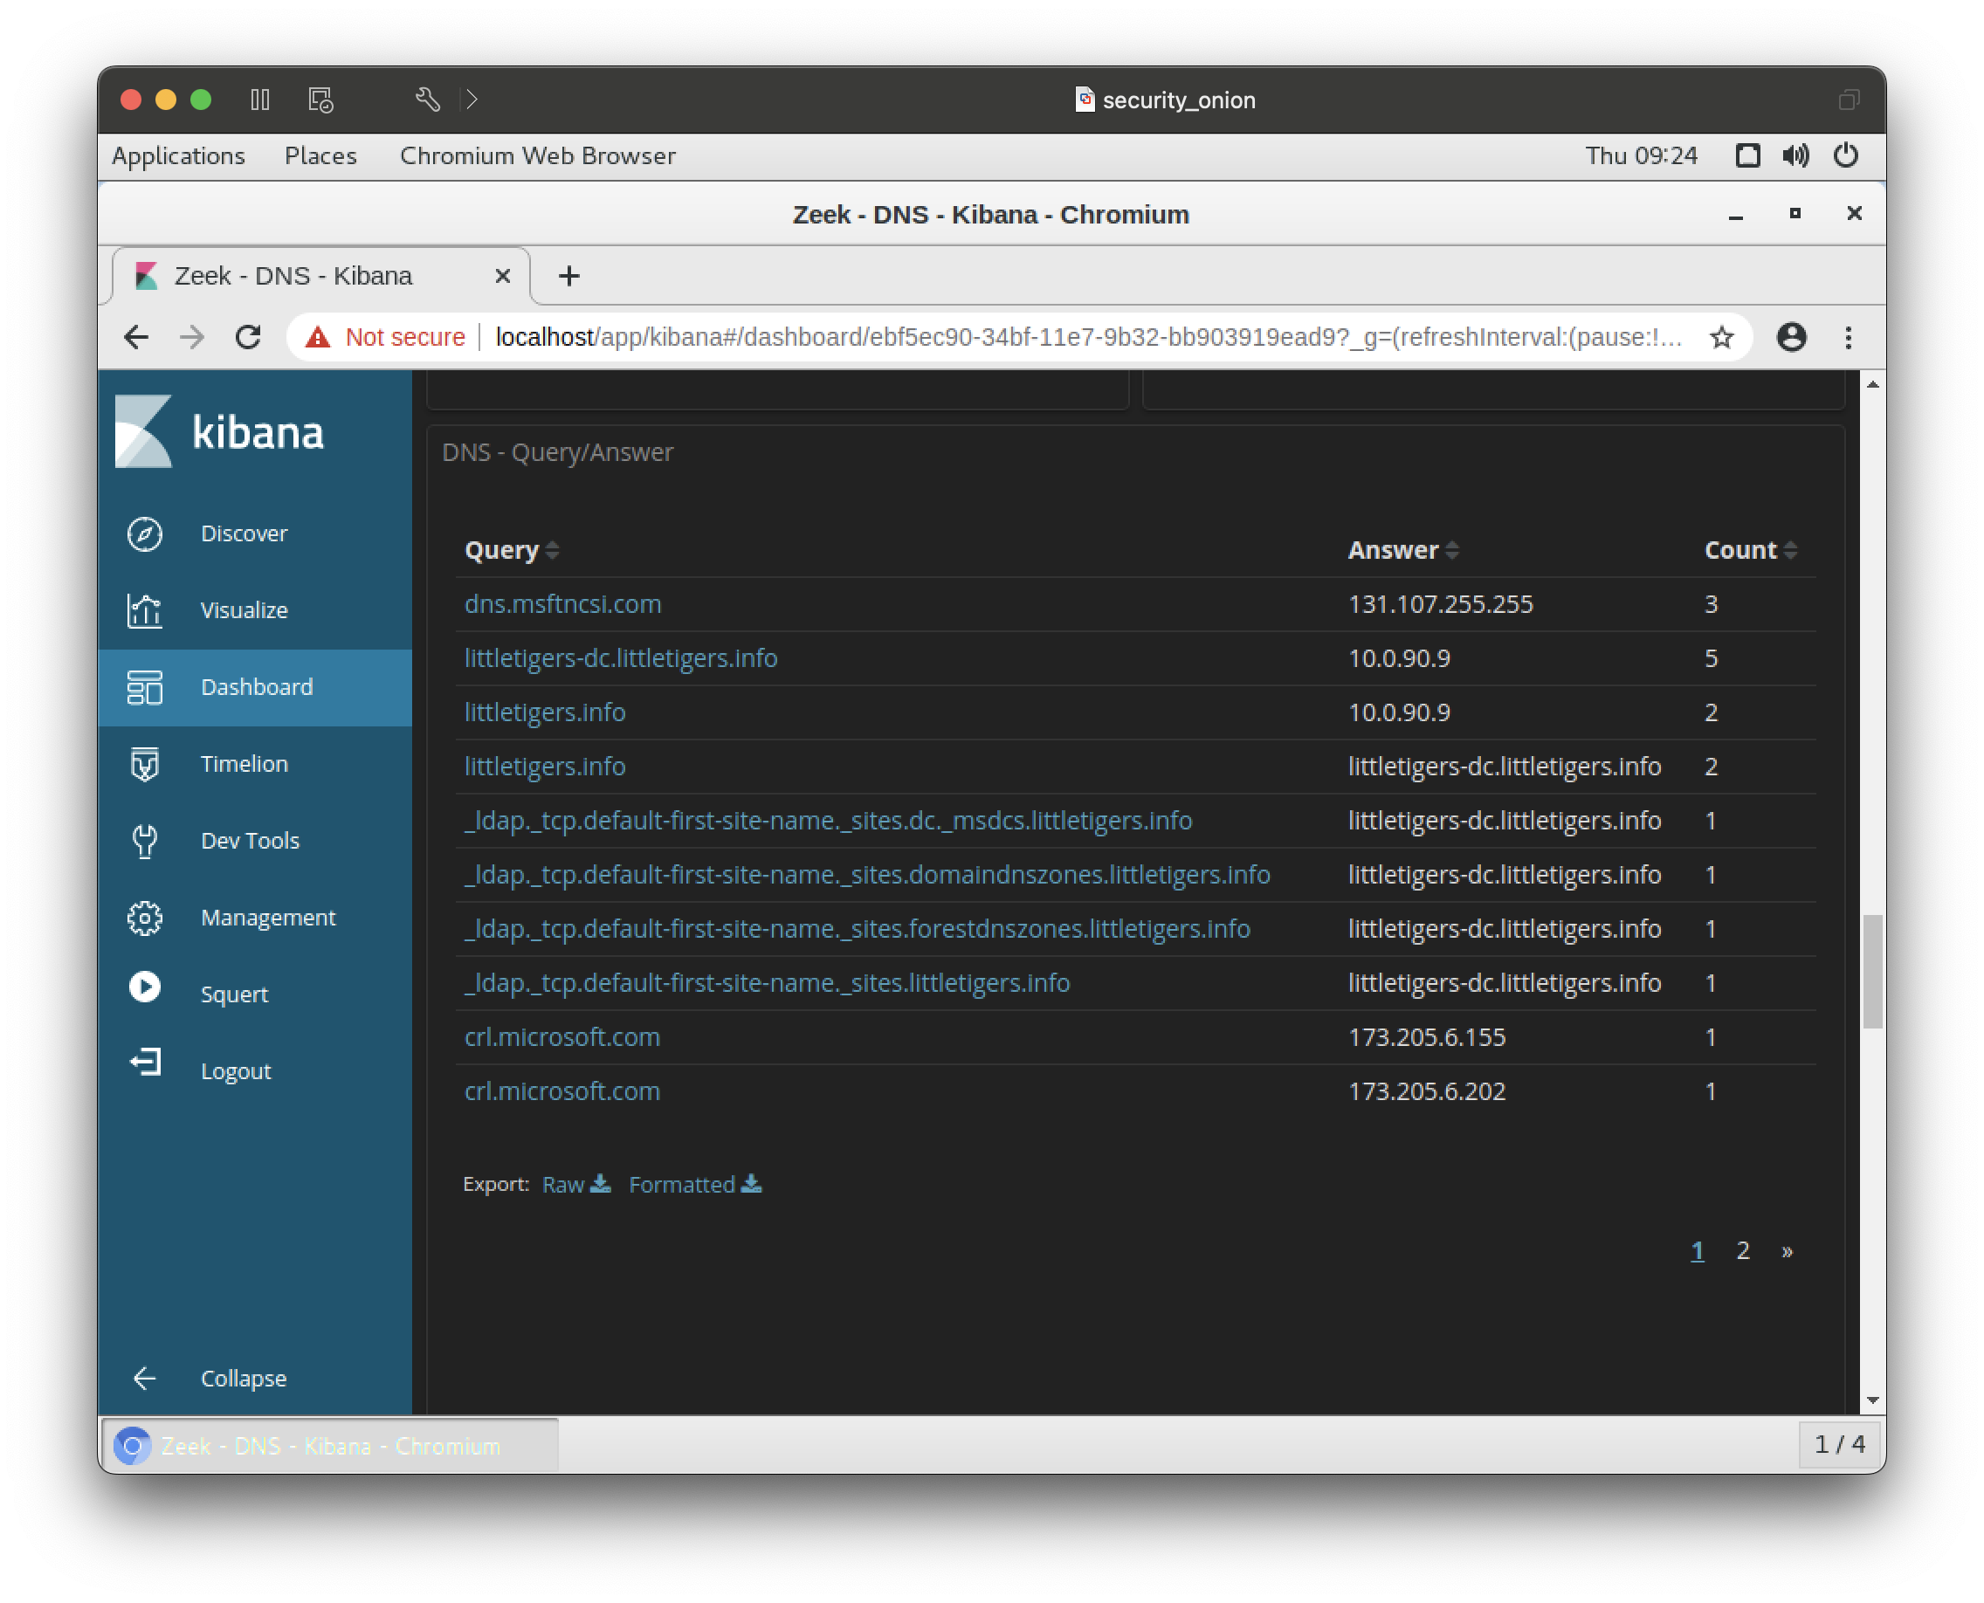1984x1603 pixels.
Task: Open the Chromium profile icon
Action: [x=1791, y=337]
